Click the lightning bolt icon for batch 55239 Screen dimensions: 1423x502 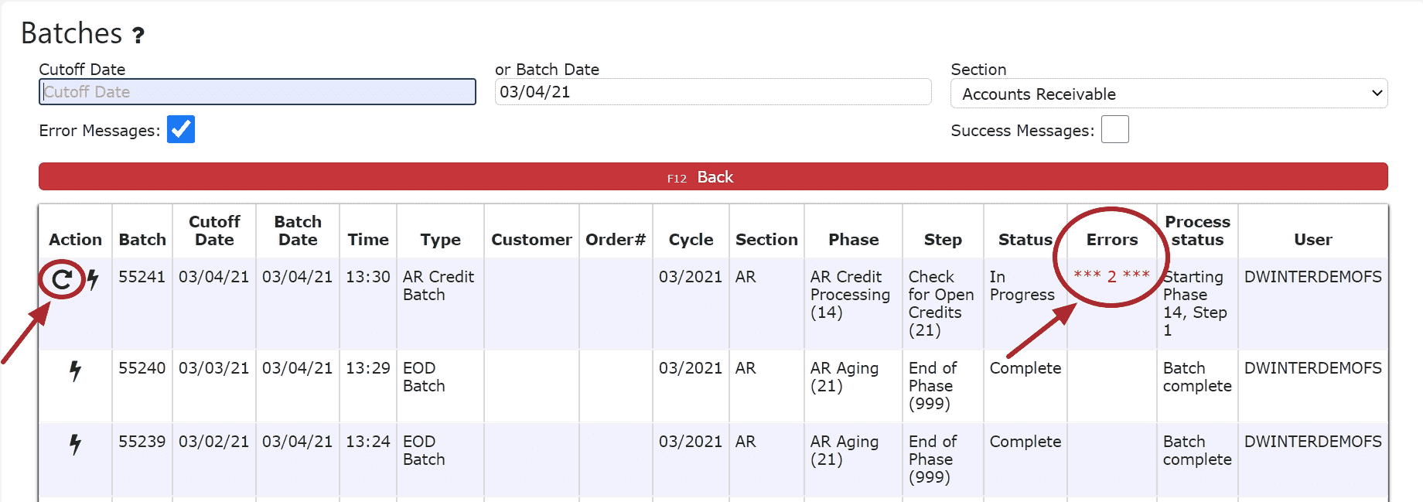pos(75,444)
